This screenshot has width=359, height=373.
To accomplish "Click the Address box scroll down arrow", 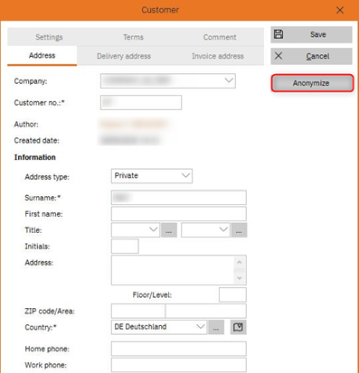I will (240, 278).
